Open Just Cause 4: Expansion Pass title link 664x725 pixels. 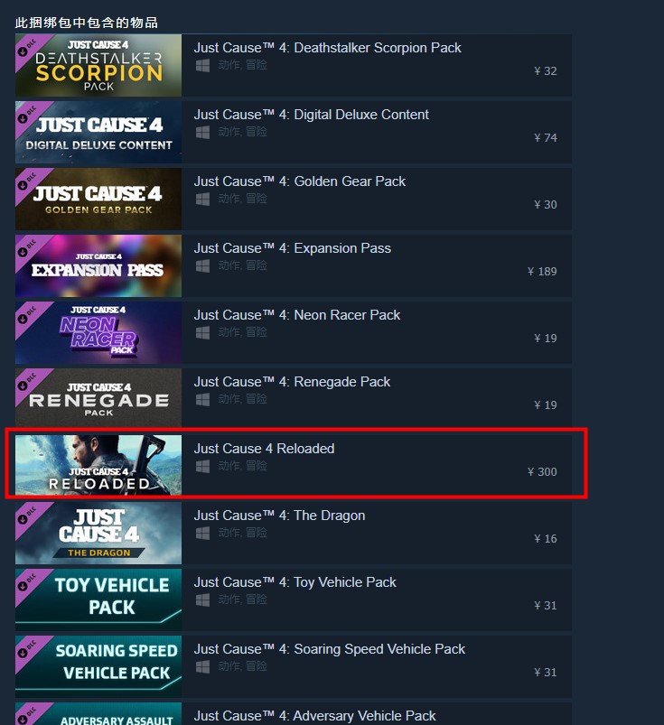coord(293,248)
